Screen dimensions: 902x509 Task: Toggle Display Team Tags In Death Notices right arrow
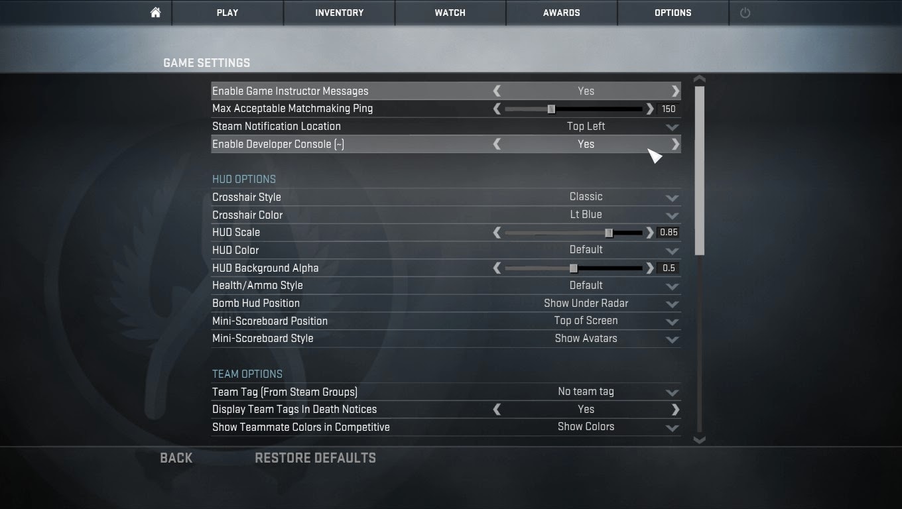(675, 410)
